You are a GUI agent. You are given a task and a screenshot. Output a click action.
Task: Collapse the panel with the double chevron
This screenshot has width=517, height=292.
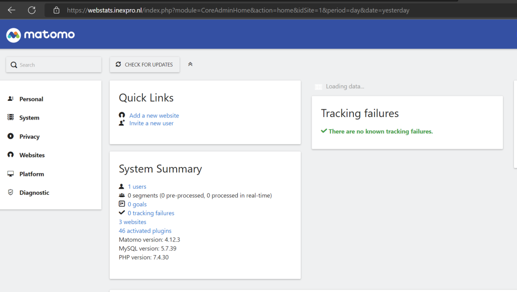[190, 64]
